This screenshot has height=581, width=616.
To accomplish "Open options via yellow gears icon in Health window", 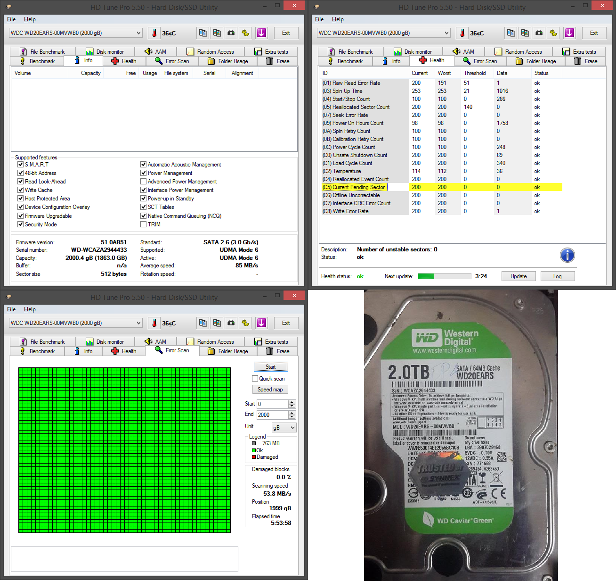I will 553,33.
